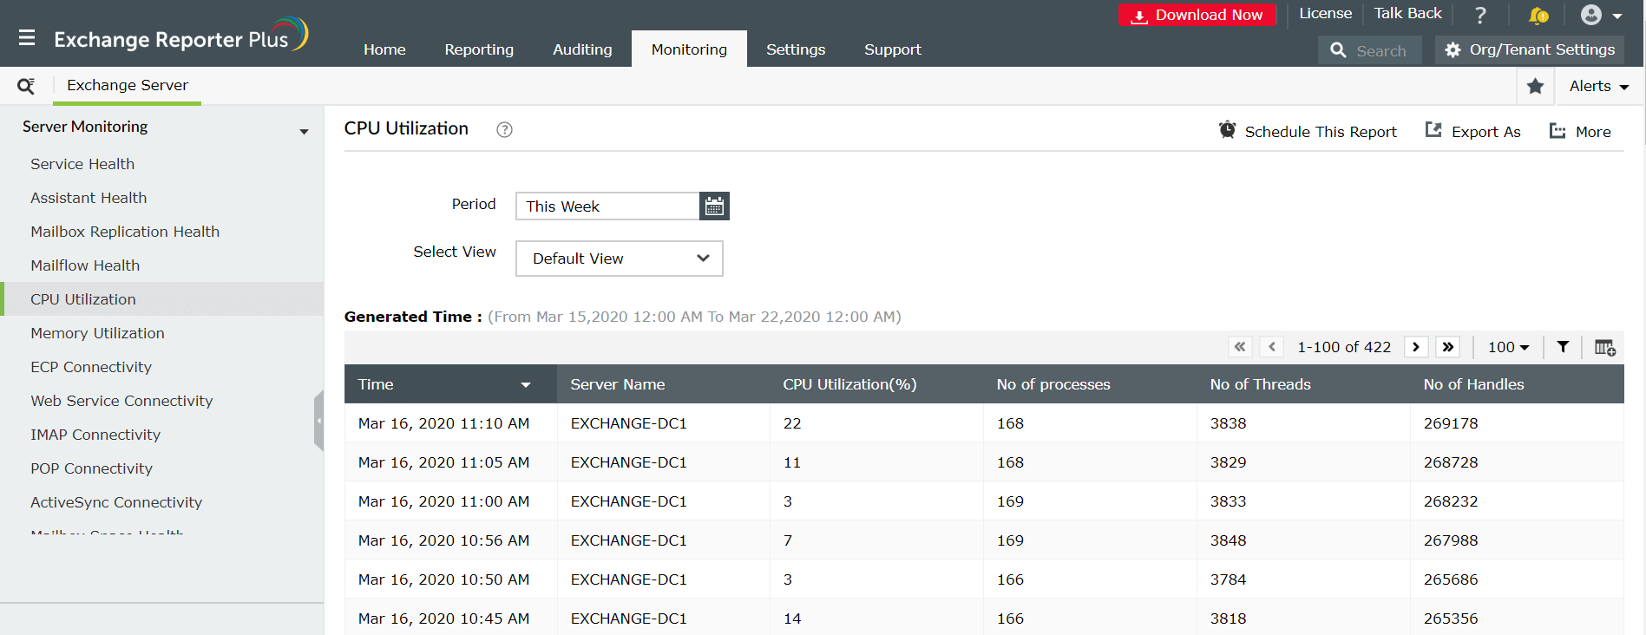1646x635 pixels.
Task: Go to the next page of results
Action: (x=1416, y=347)
